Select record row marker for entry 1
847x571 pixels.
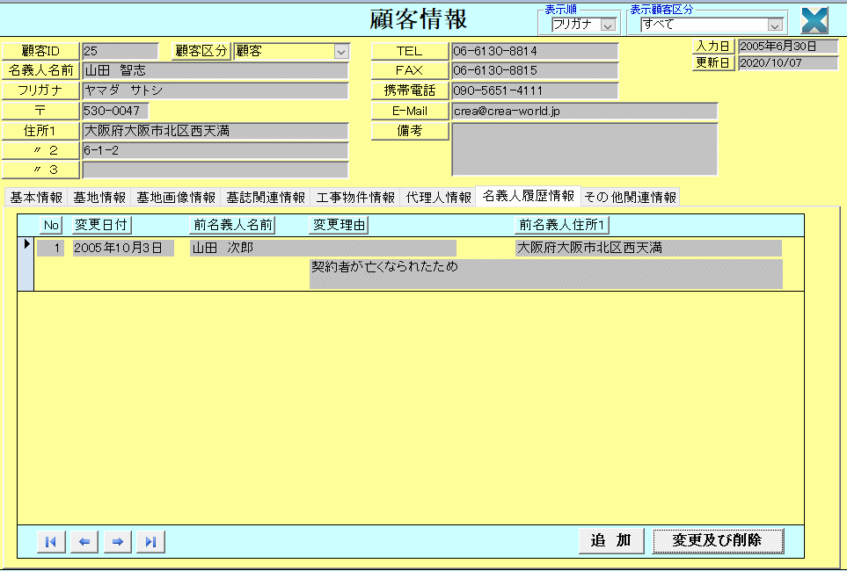pos(26,264)
